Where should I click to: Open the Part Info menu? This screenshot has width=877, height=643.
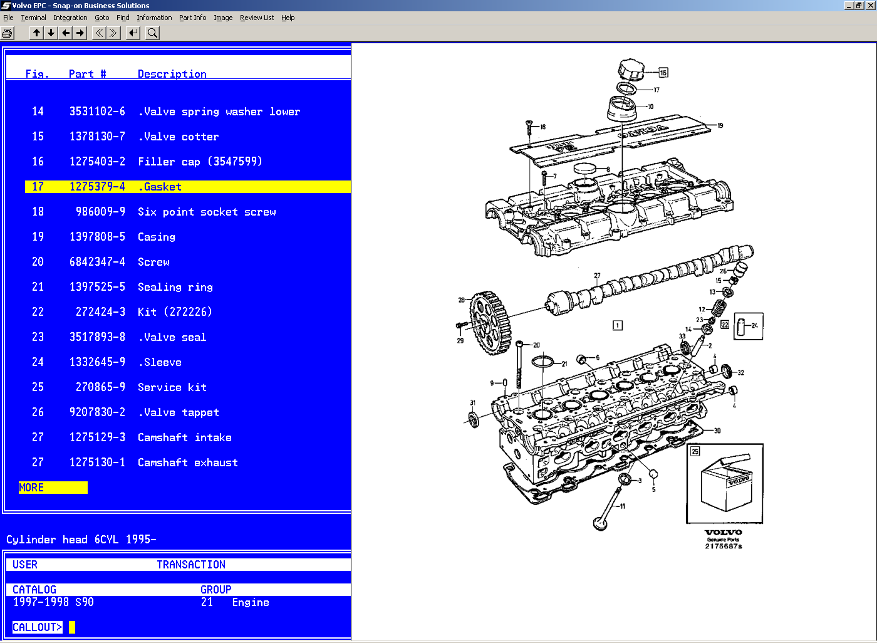coord(192,18)
